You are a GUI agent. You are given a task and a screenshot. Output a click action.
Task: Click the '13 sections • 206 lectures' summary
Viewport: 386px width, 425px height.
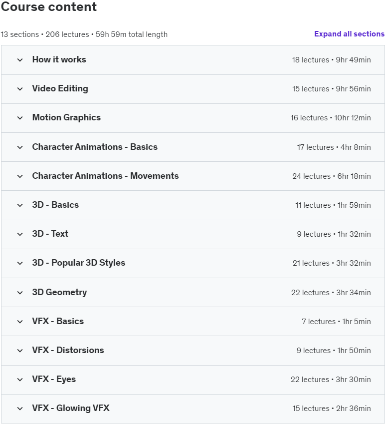(x=45, y=34)
